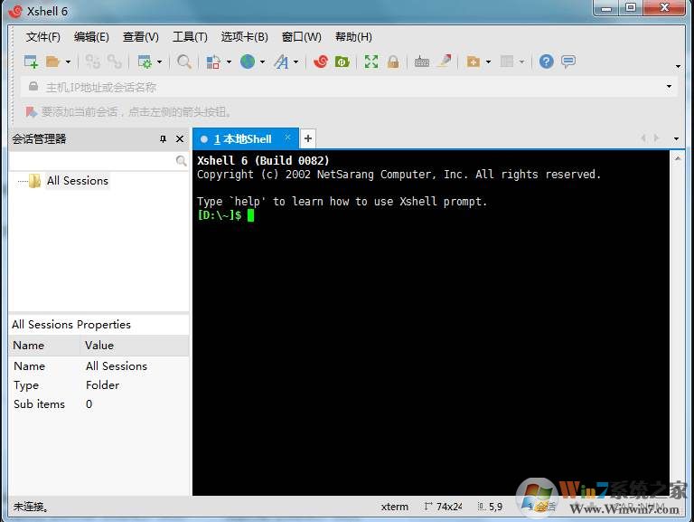
Task: Select the All Sessions folder
Action: (x=77, y=181)
